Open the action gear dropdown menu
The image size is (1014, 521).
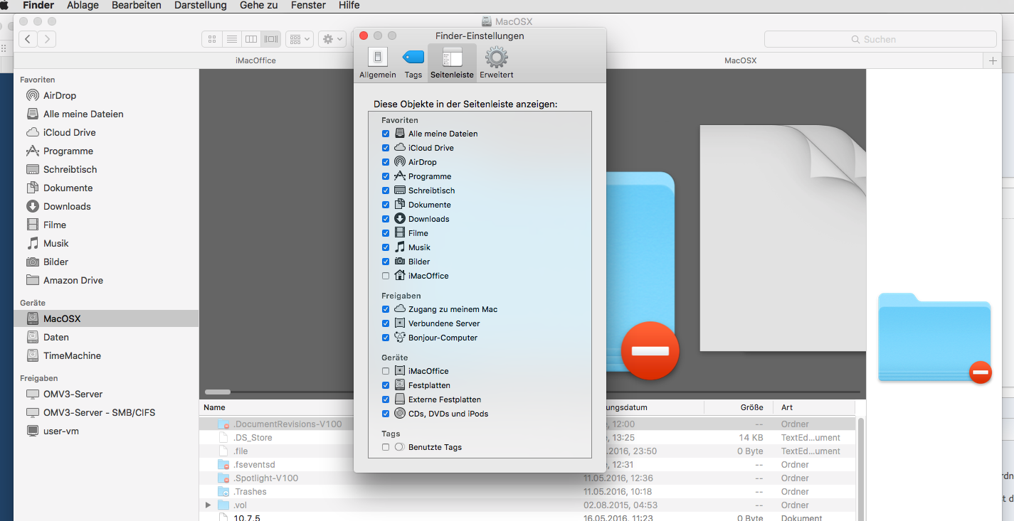(332, 39)
